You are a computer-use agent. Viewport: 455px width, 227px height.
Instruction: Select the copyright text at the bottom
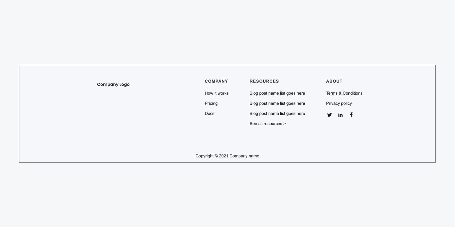pyautogui.click(x=227, y=156)
